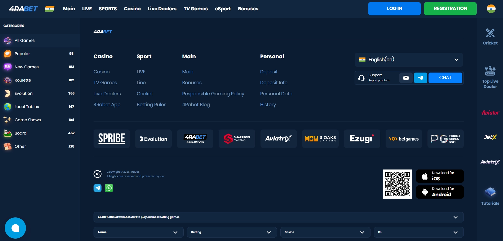This screenshot has width=503, height=241.
Task: Expand the 4RABET official website section
Action: (x=279, y=217)
